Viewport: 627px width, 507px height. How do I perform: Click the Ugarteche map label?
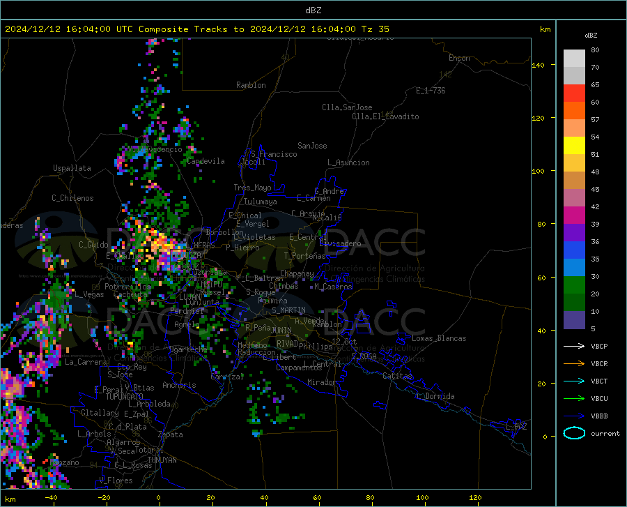click(x=188, y=349)
